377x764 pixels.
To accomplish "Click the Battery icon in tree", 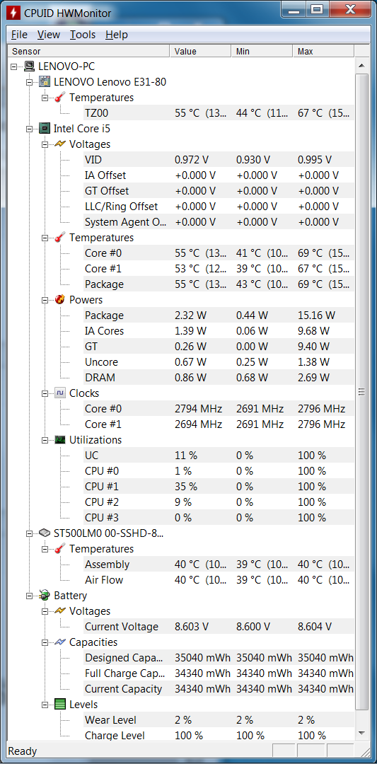I will pos(45,596).
